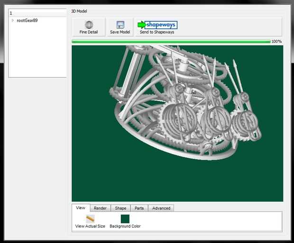Open the Background Color swatch

tap(125, 219)
